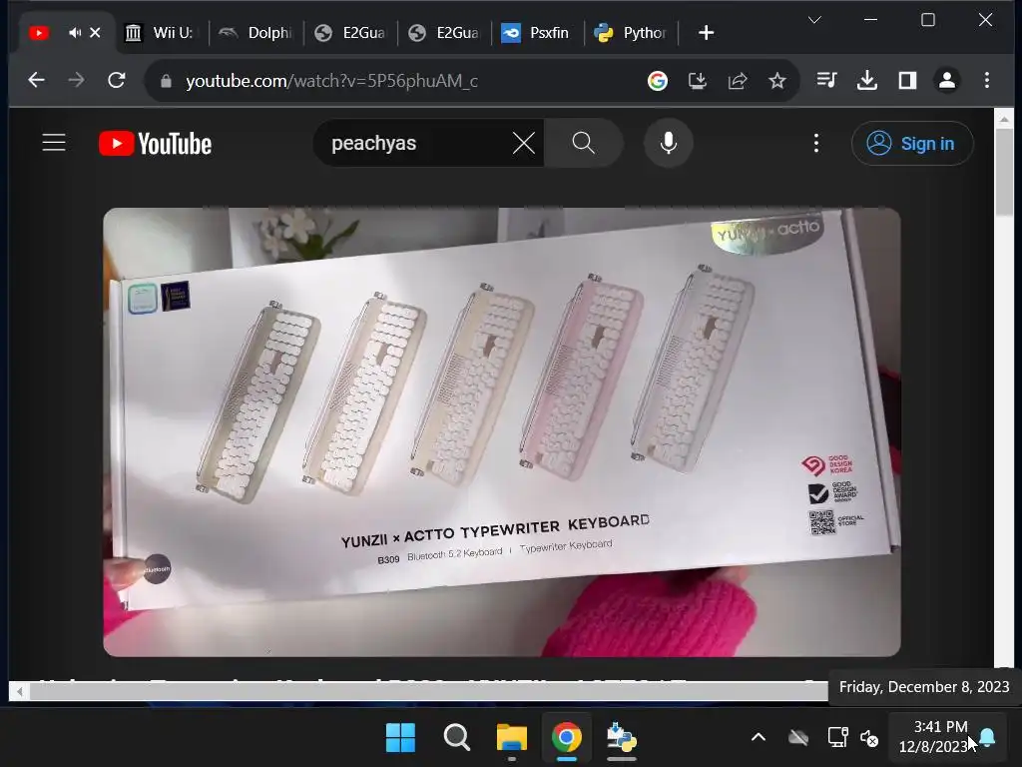This screenshot has width=1022, height=767.
Task: Open Chrome profile icon
Action: tap(947, 80)
